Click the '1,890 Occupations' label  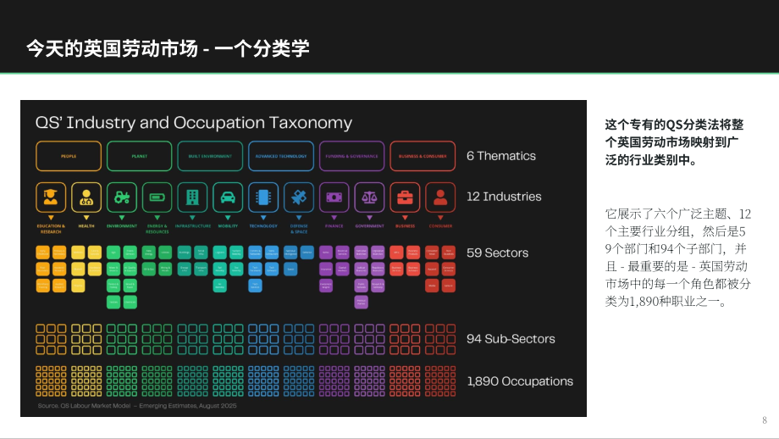point(520,381)
